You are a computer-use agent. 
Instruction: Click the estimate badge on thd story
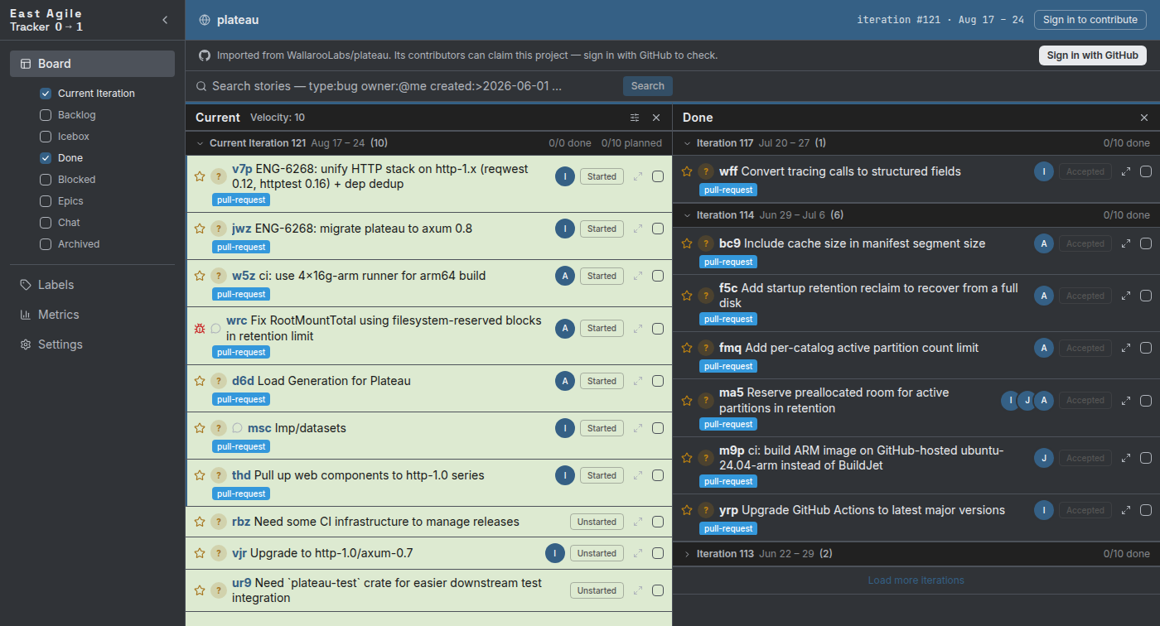218,475
